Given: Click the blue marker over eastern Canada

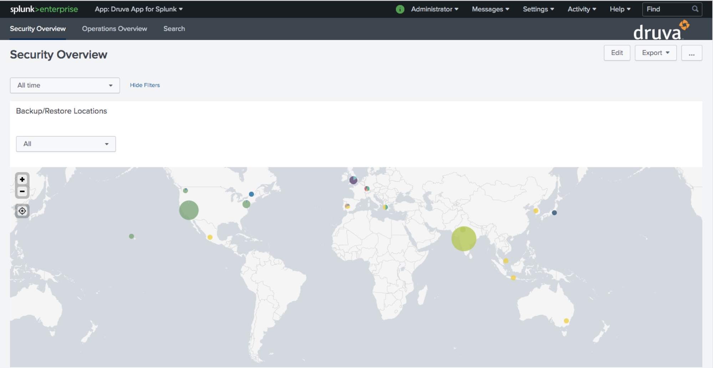Looking at the screenshot, I should coord(251,194).
